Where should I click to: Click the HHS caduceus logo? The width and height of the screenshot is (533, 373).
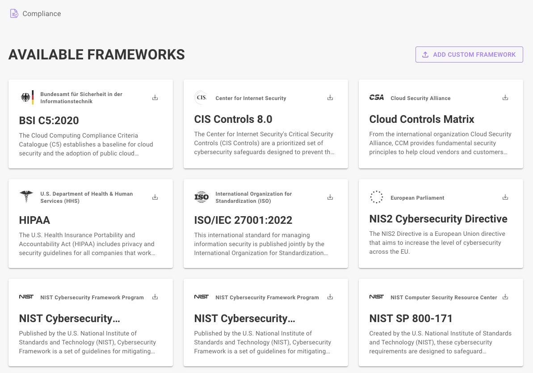coord(26,197)
